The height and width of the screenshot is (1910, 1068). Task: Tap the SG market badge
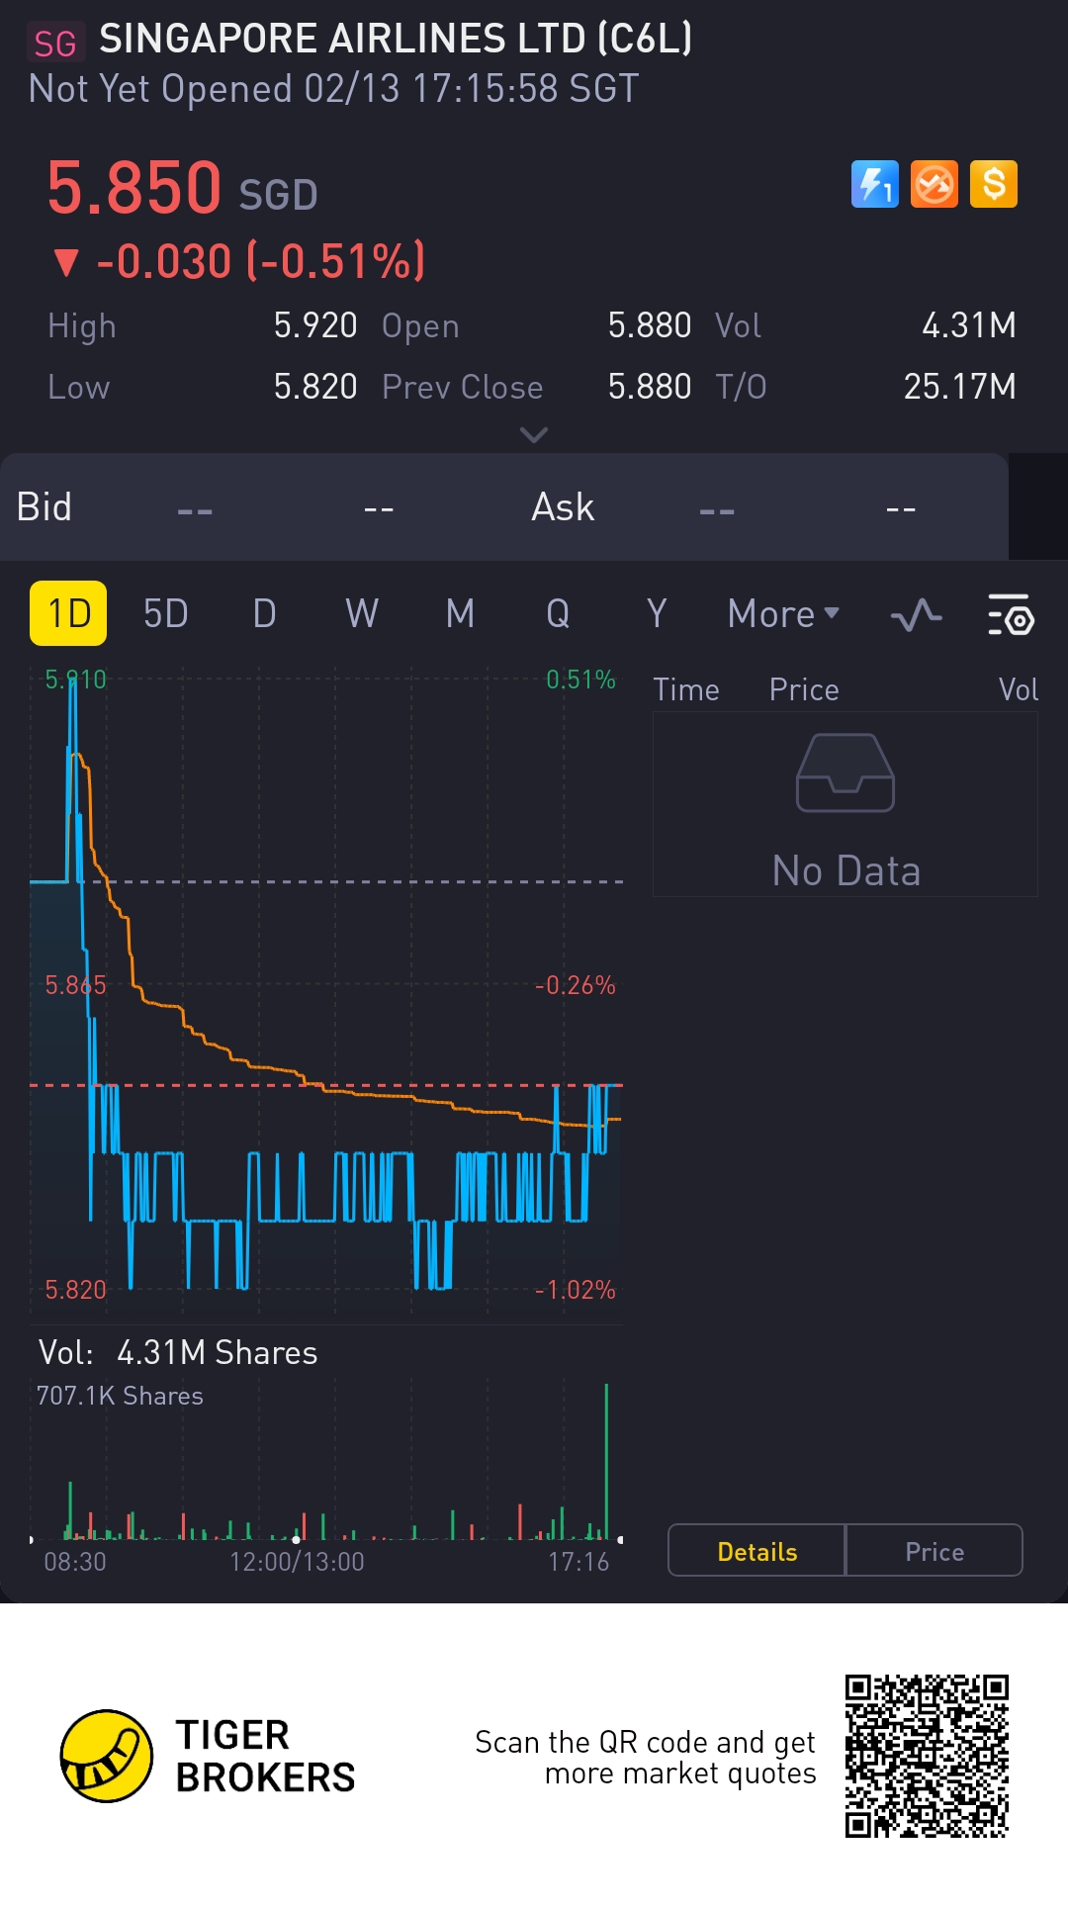[55, 44]
